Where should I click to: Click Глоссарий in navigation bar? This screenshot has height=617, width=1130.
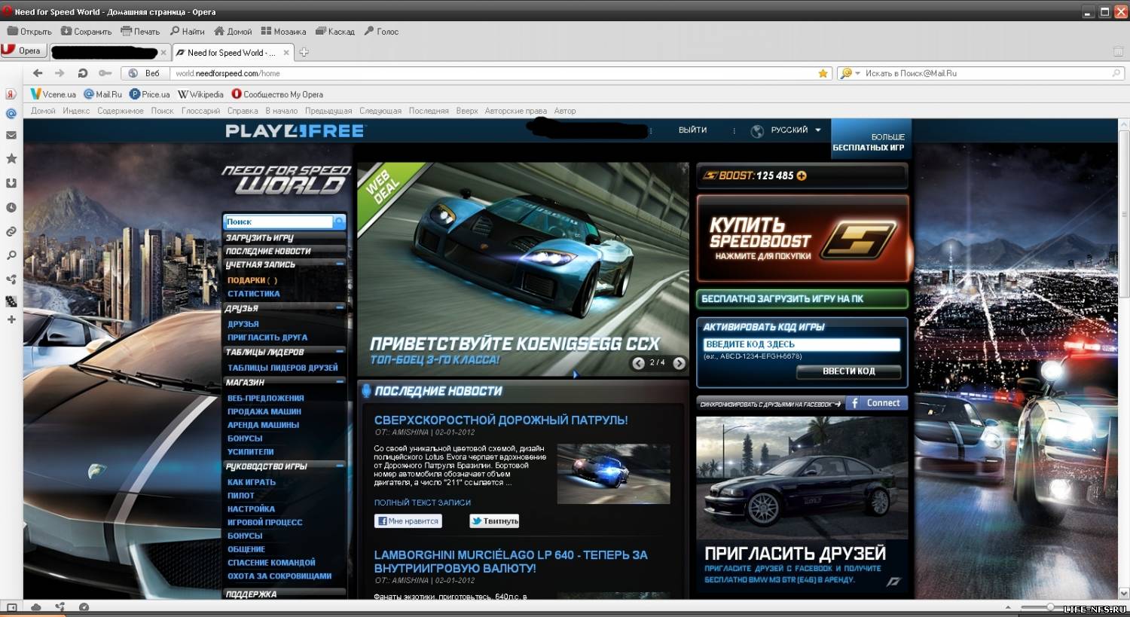coord(200,111)
